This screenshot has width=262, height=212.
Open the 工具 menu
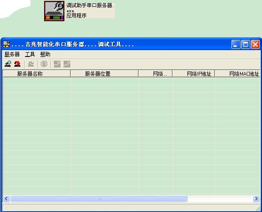click(30, 54)
